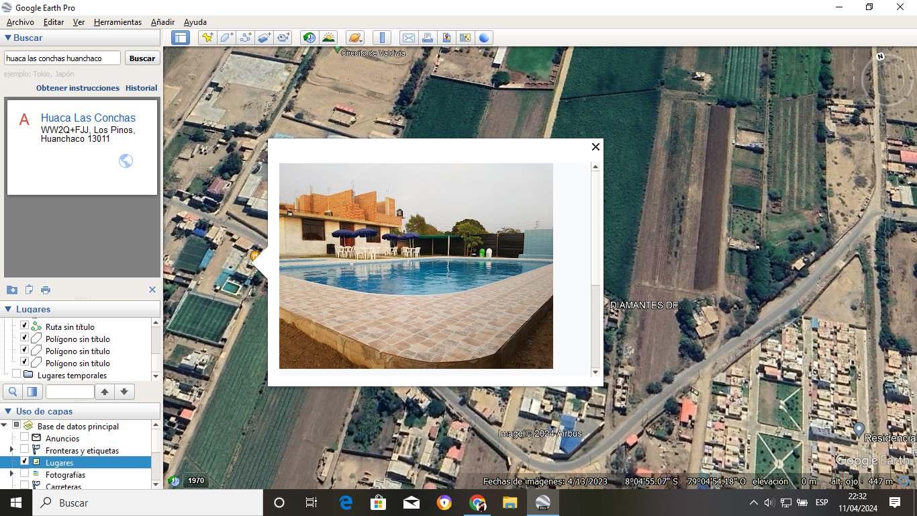Click in the search text field

(62, 58)
